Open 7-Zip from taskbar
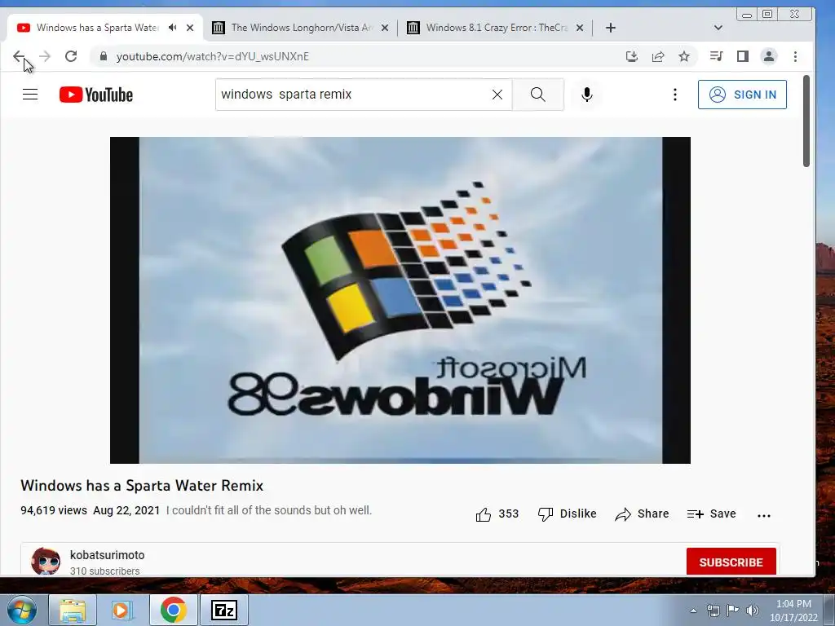Image resolution: width=835 pixels, height=626 pixels. (x=223, y=610)
